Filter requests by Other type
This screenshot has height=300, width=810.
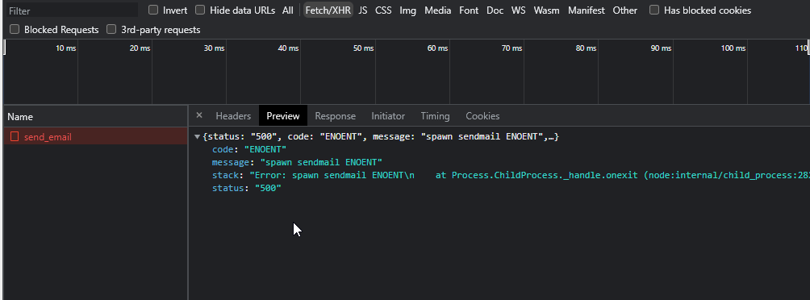tap(625, 10)
